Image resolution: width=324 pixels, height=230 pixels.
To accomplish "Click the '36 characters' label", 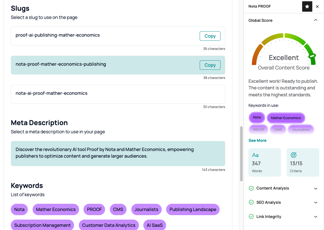I will pyautogui.click(x=214, y=49).
